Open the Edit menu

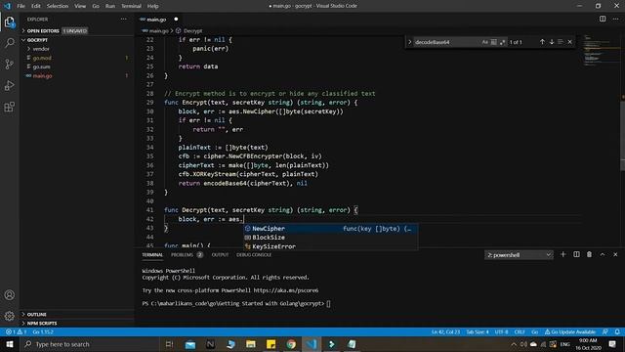coord(36,6)
